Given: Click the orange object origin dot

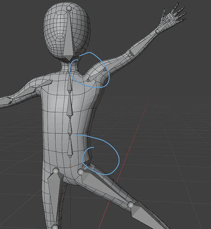Looking at the screenshot, I should coord(70,165).
